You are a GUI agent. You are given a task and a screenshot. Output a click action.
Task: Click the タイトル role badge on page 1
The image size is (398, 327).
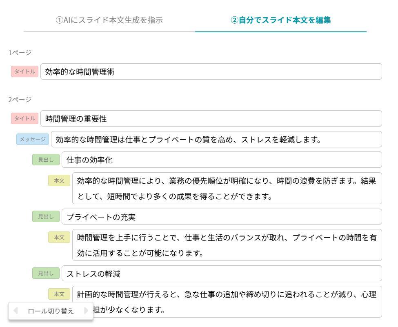(24, 72)
